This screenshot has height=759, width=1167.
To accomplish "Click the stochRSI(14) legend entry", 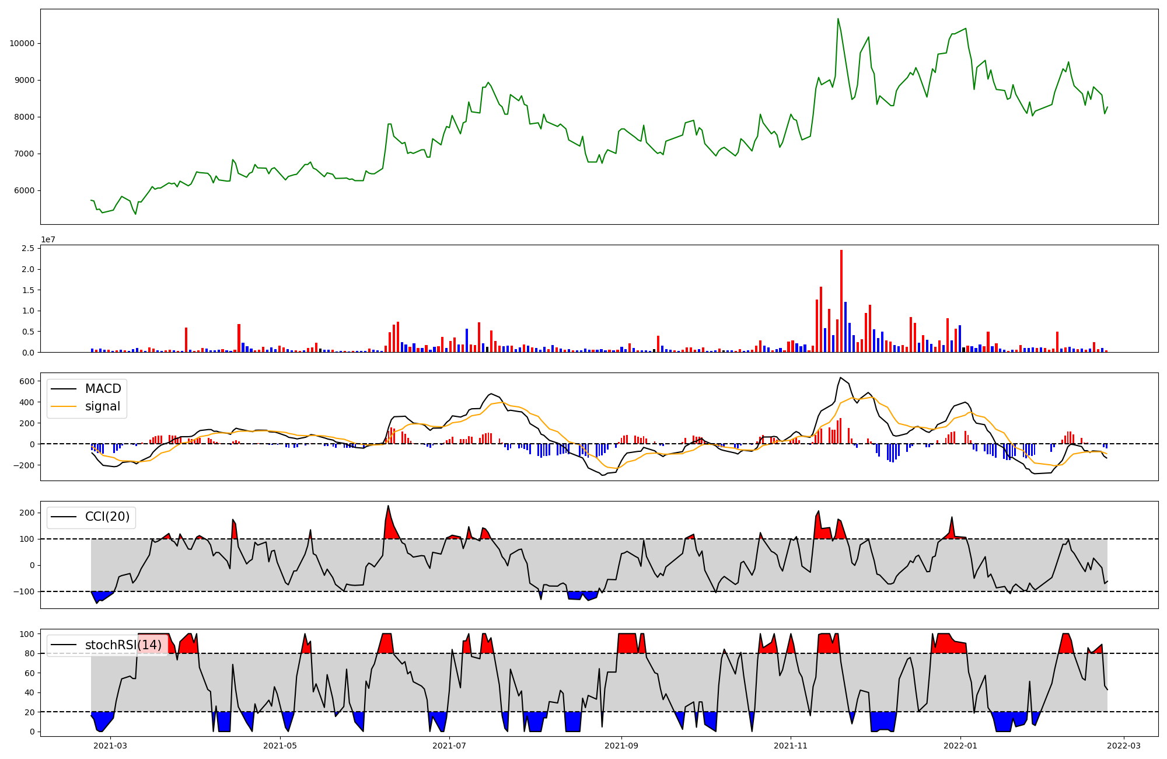I will [123, 645].
